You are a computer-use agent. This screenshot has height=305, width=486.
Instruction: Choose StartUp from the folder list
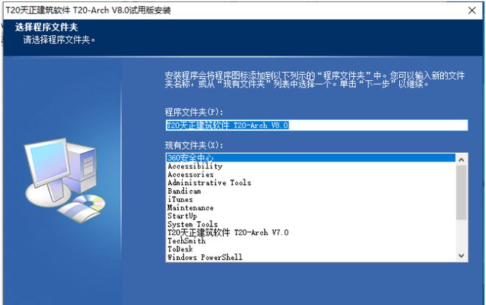pyautogui.click(x=311, y=216)
